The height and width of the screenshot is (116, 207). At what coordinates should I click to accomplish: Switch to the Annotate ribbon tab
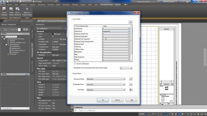click(x=66, y=5)
